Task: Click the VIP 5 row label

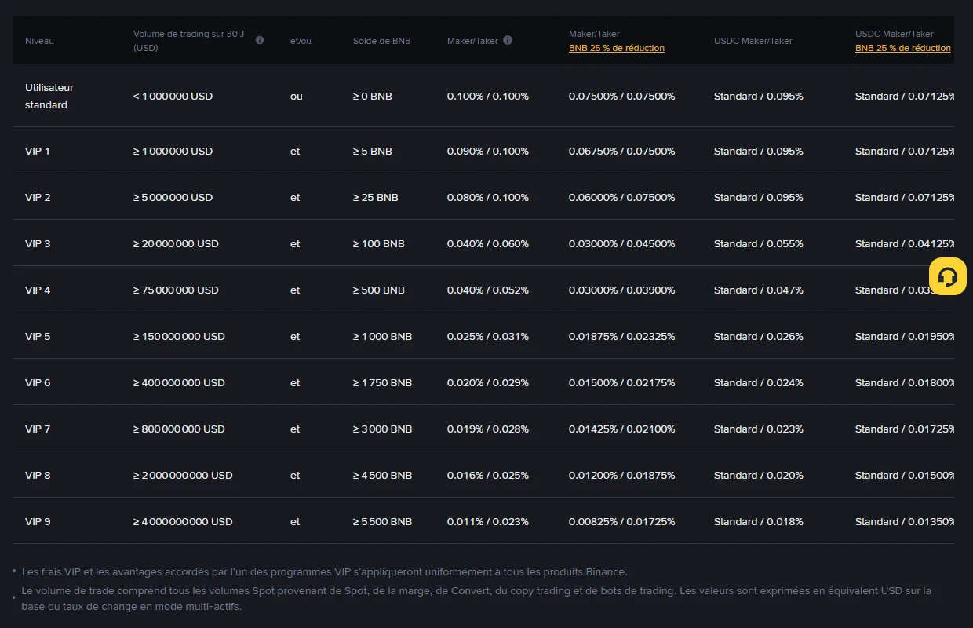Action: 38,336
